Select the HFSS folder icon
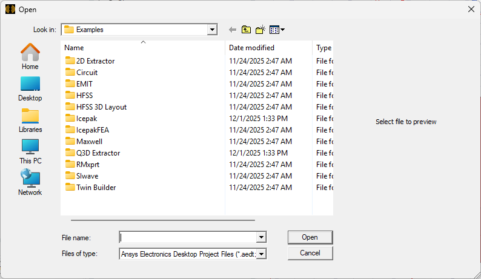 coord(70,96)
